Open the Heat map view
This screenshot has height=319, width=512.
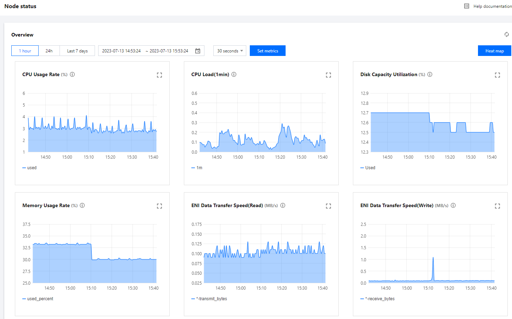(494, 51)
